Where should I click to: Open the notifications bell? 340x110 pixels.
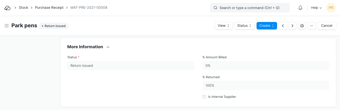(300, 8)
